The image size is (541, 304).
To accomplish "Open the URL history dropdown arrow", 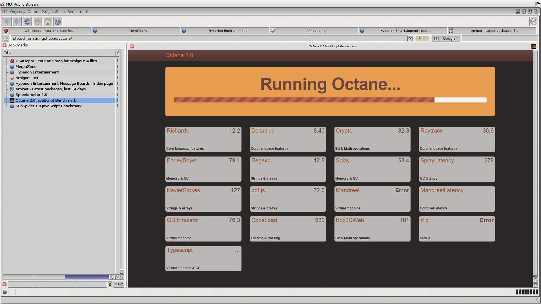I will pyautogui.click(x=410, y=39).
